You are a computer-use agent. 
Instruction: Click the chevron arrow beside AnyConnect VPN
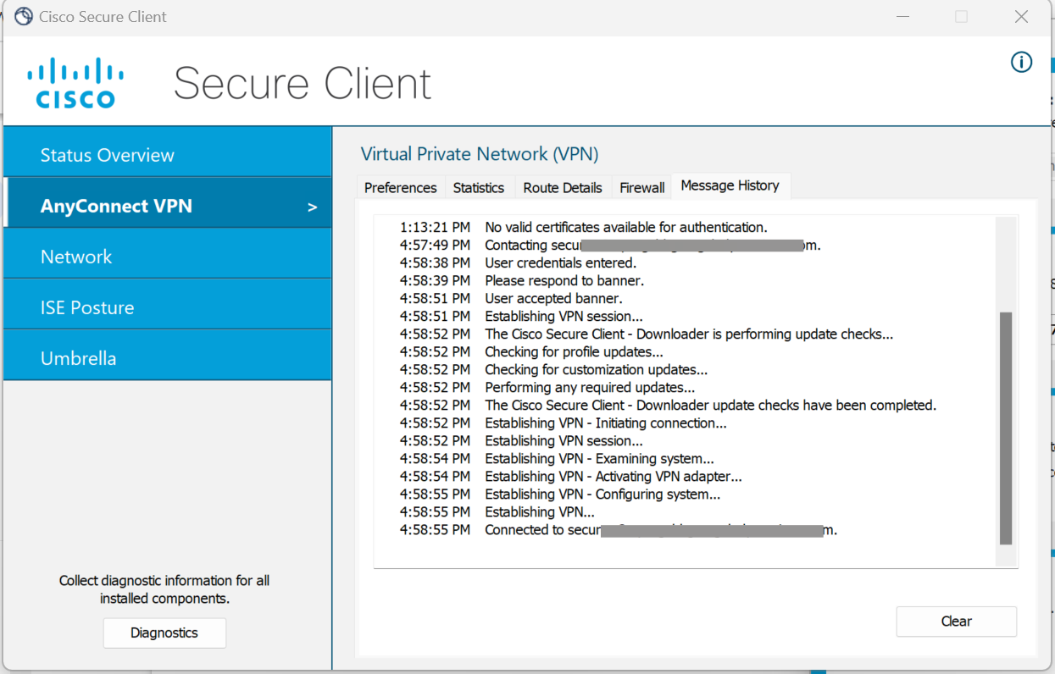click(312, 207)
